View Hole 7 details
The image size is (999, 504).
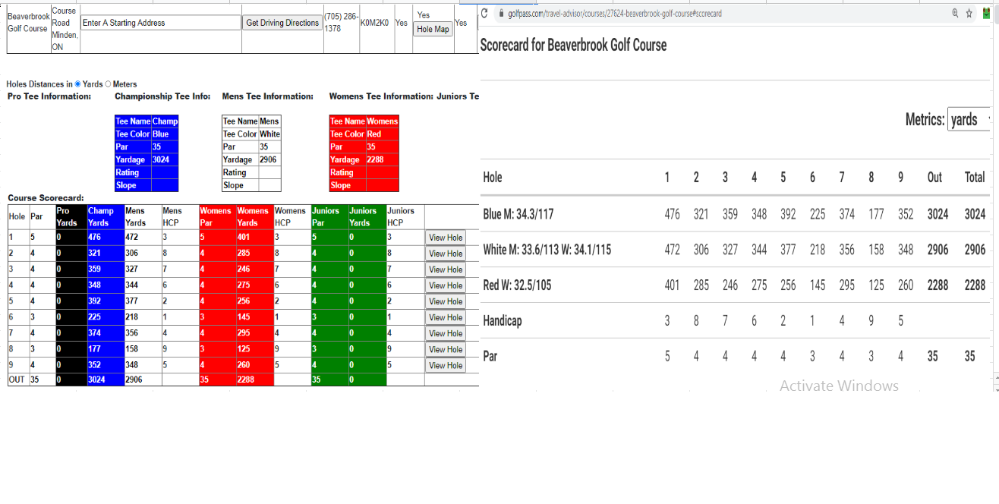click(446, 333)
